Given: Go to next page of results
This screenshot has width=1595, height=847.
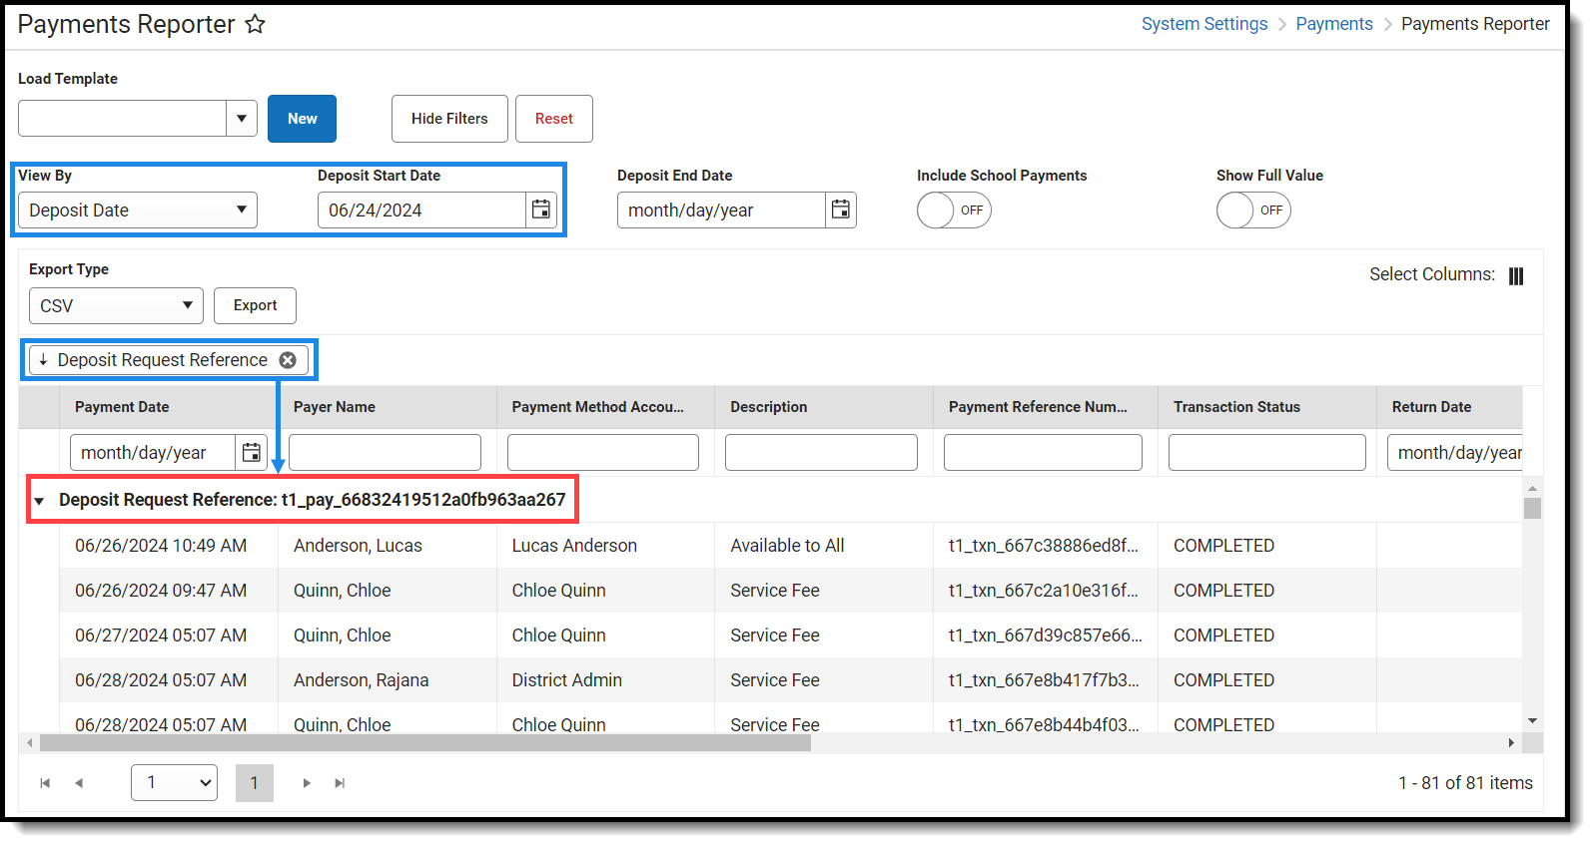Looking at the screenshot, I should pos(307,783).
